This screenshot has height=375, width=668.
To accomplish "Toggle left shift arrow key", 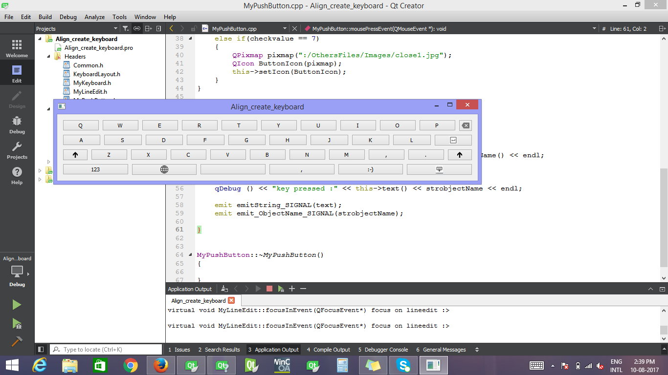I will (75, 155).
